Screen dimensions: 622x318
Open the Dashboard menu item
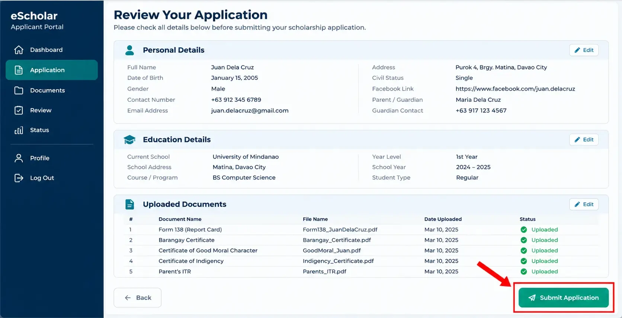click(x=52, y=50)
